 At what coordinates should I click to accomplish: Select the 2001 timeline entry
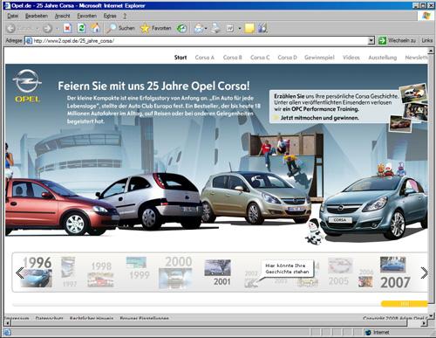(x=218, y=272)
